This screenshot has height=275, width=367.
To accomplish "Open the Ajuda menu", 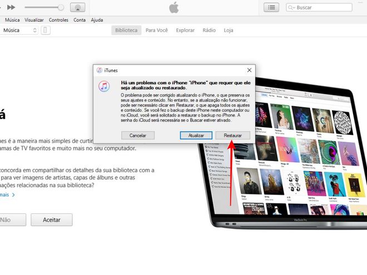I will (x=97, y=20).
